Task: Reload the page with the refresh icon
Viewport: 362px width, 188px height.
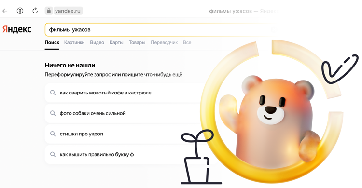Action: [35, 11]
